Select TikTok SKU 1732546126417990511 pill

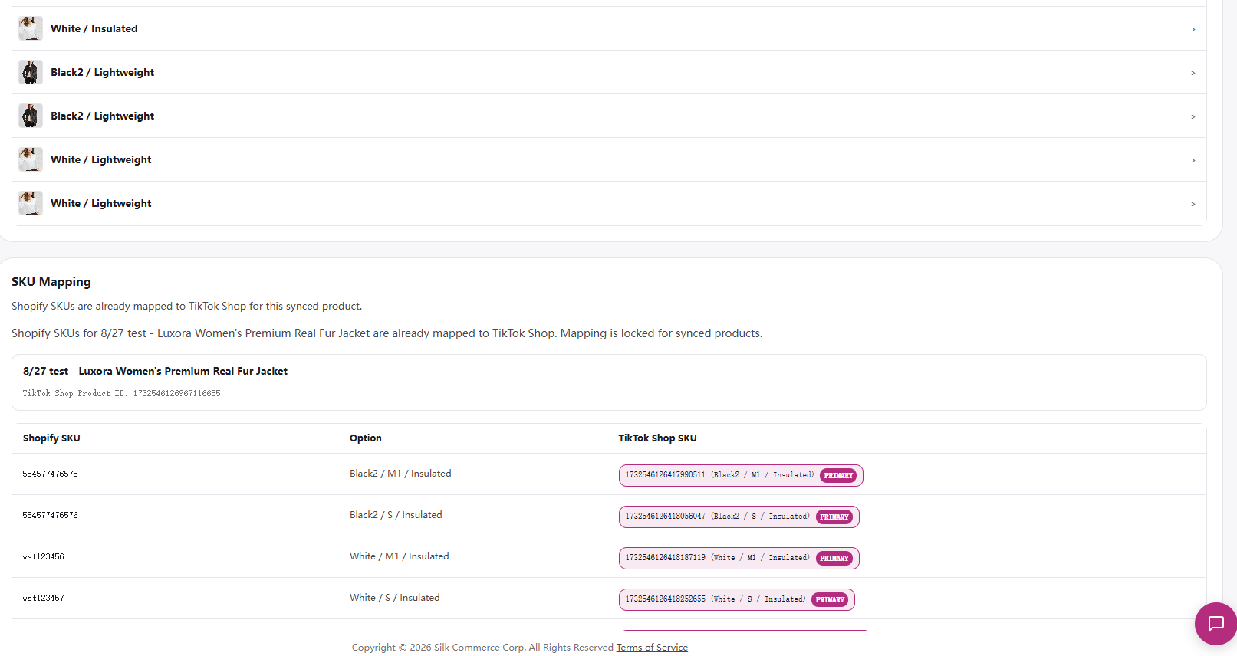click(x=741, y=475)
